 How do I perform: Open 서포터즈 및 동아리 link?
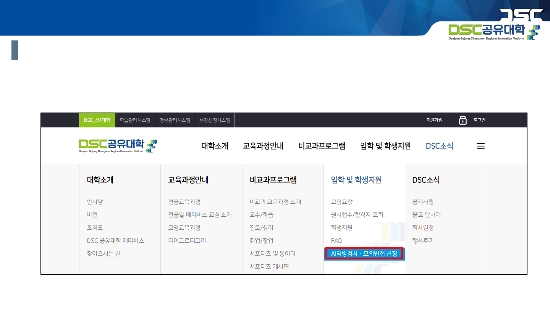point(272,254)
